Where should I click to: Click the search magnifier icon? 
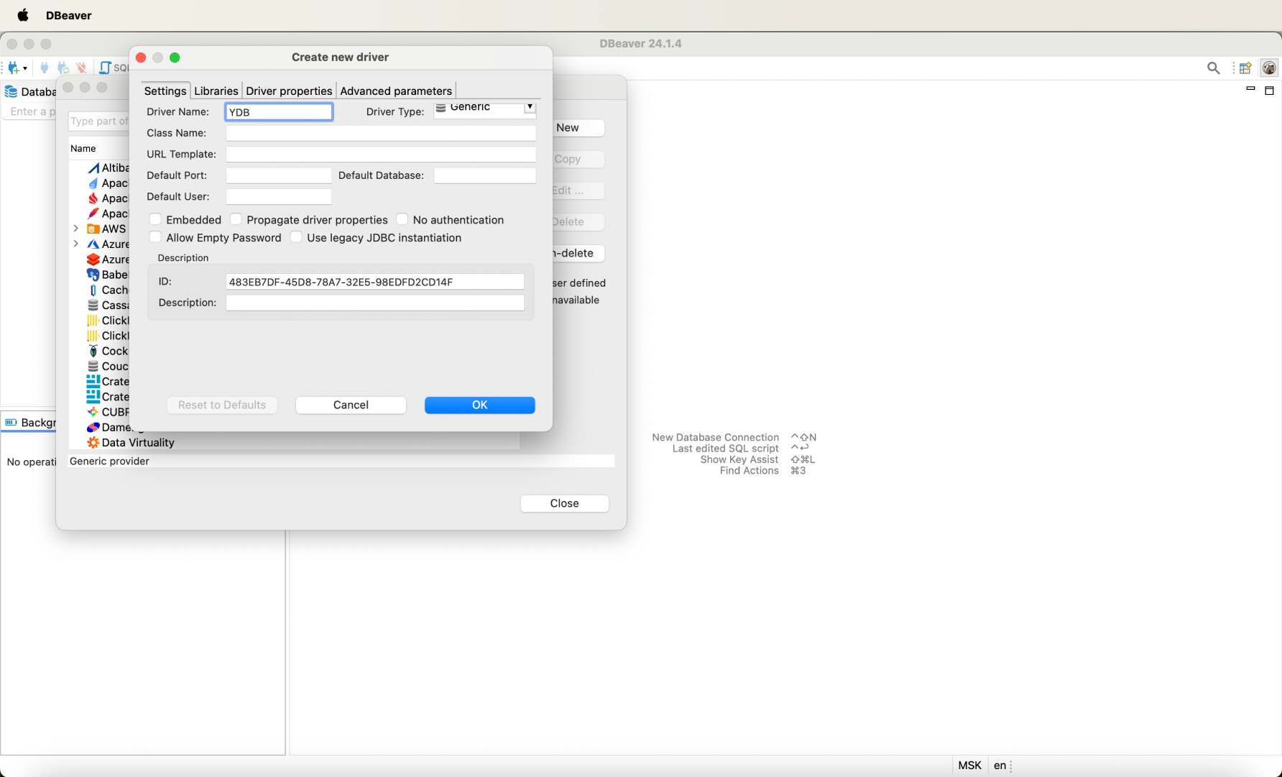[1213, 68]
